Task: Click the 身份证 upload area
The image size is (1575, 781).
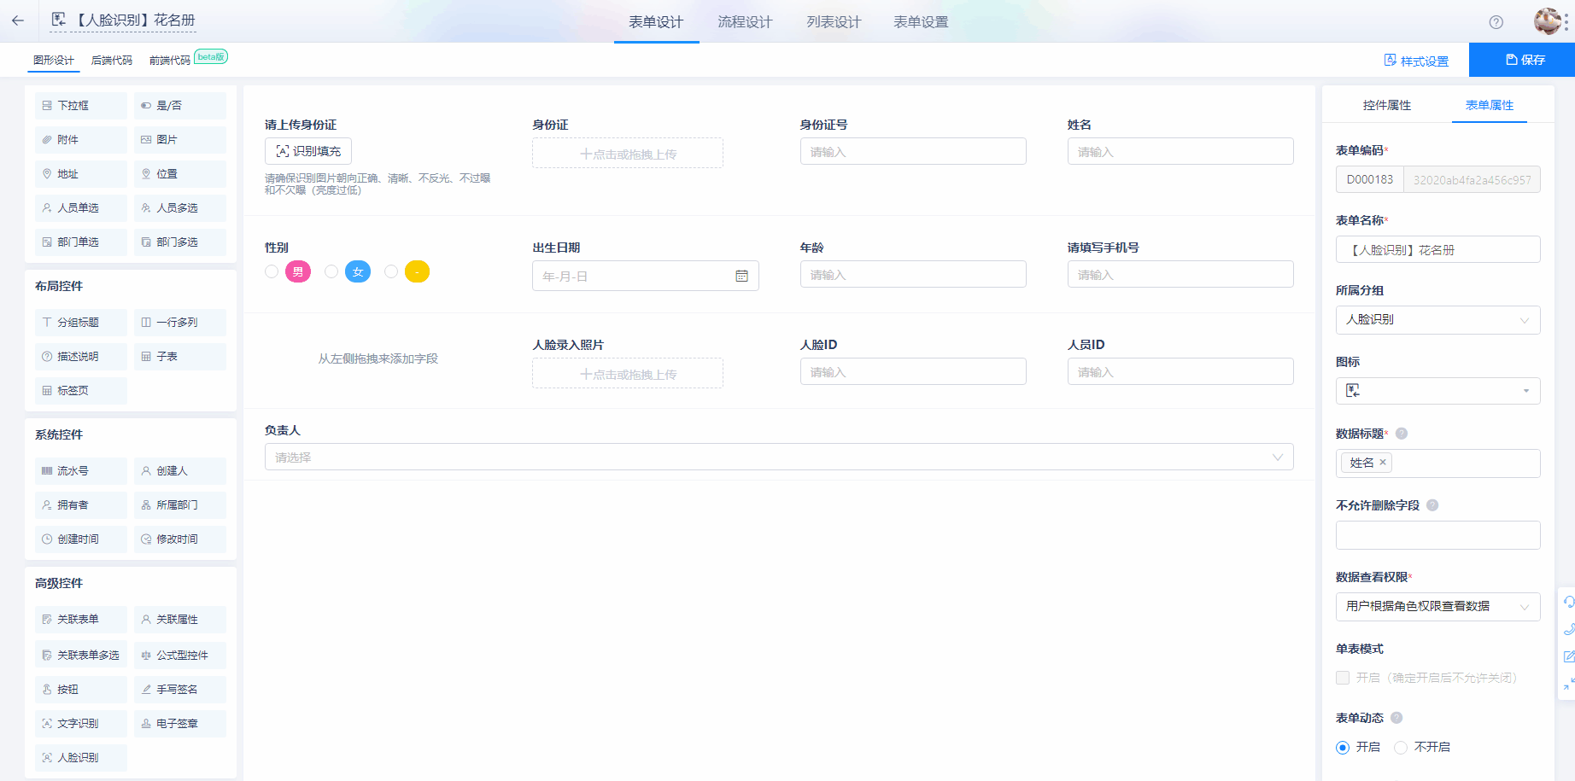Action: tap(628, 154)
